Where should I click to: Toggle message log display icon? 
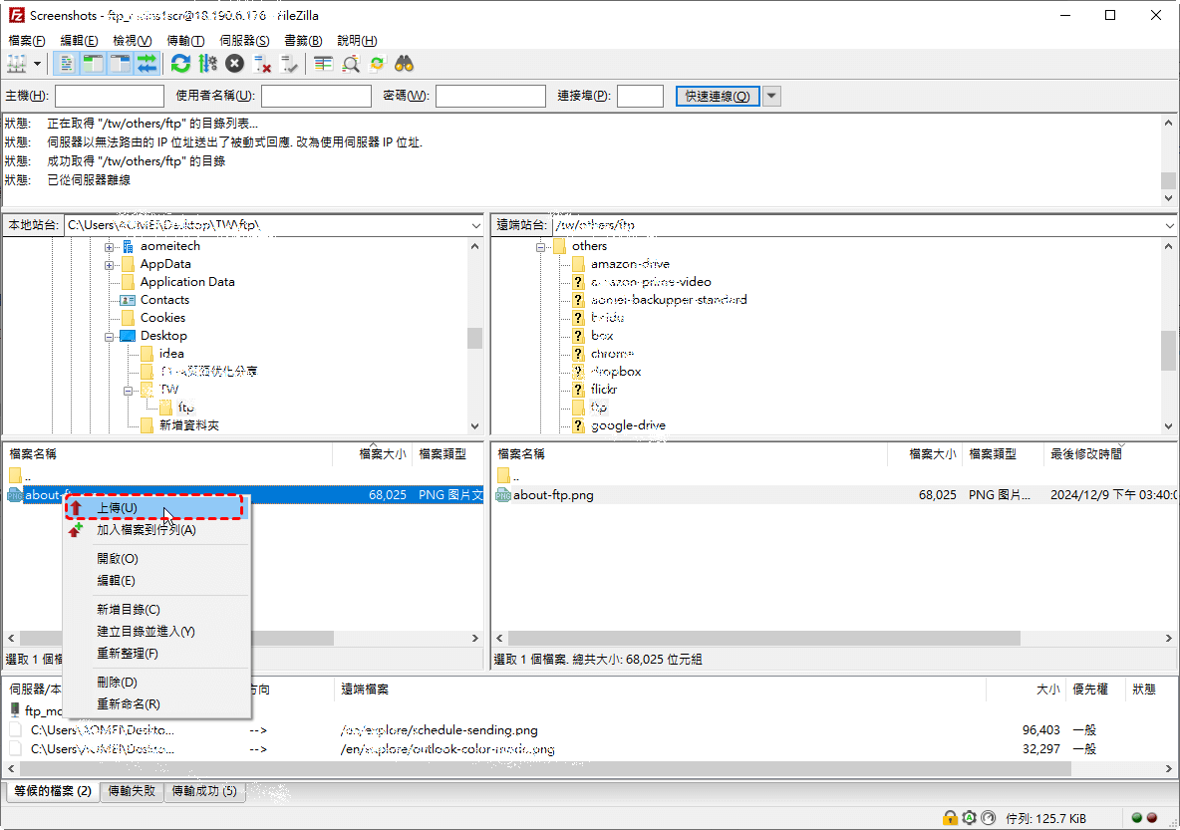pos(66,64)
